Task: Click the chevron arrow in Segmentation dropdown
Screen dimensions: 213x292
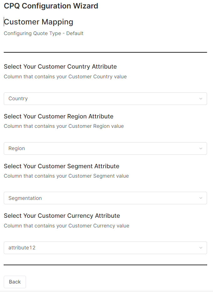Action: tap(201, 198)
